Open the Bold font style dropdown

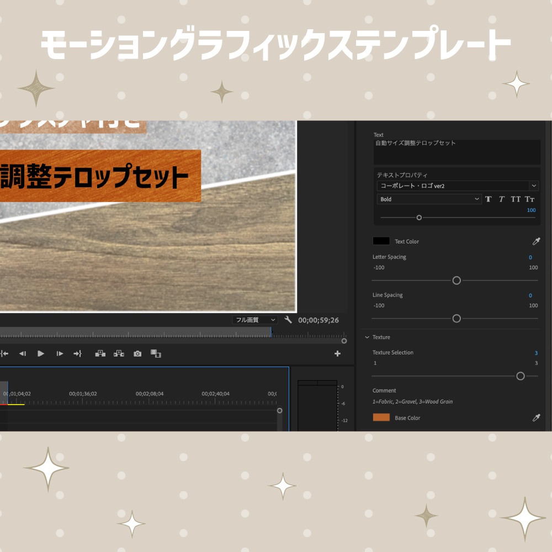[x=429, y=199]
